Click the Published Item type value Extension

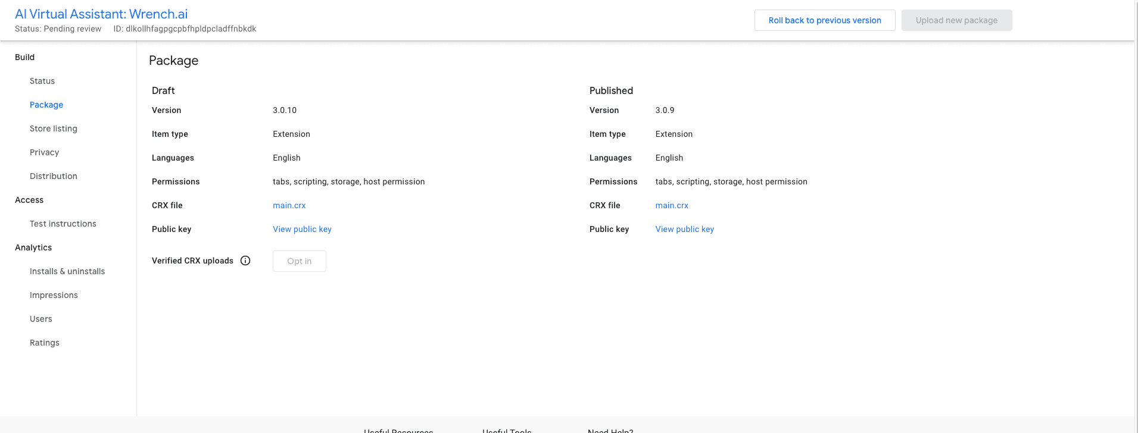(x=674, y=134)
